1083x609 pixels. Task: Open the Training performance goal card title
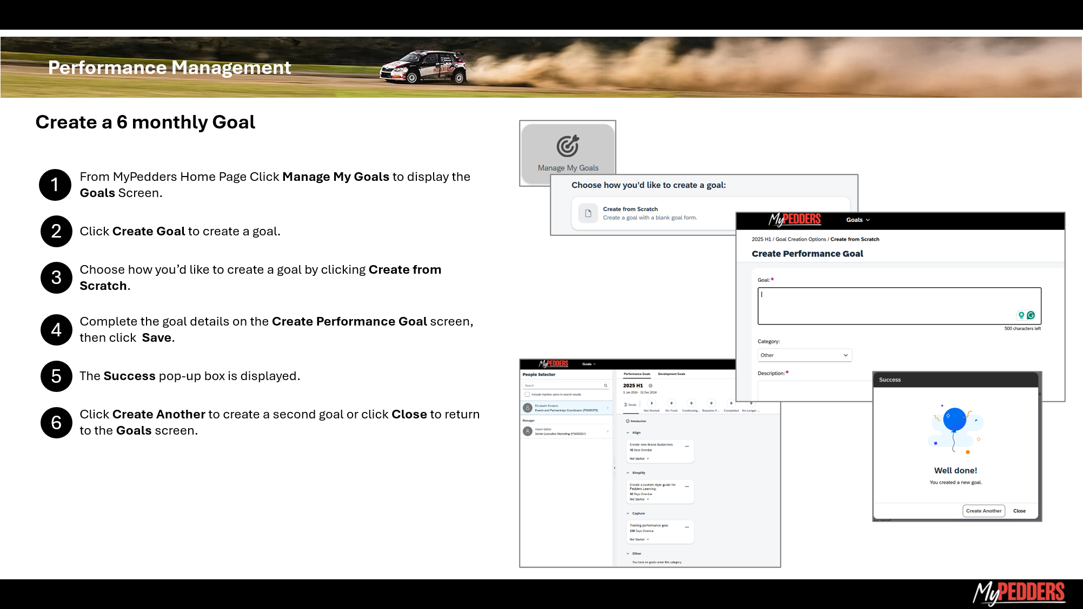649,525
